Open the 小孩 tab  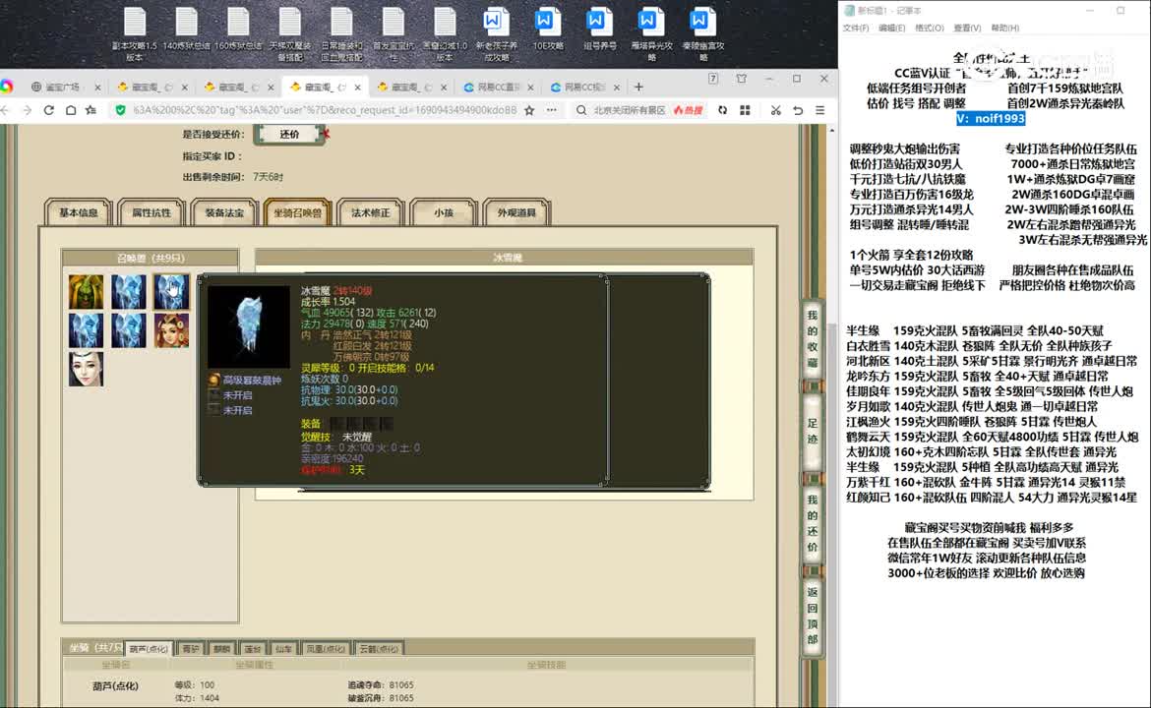[444, 212]
